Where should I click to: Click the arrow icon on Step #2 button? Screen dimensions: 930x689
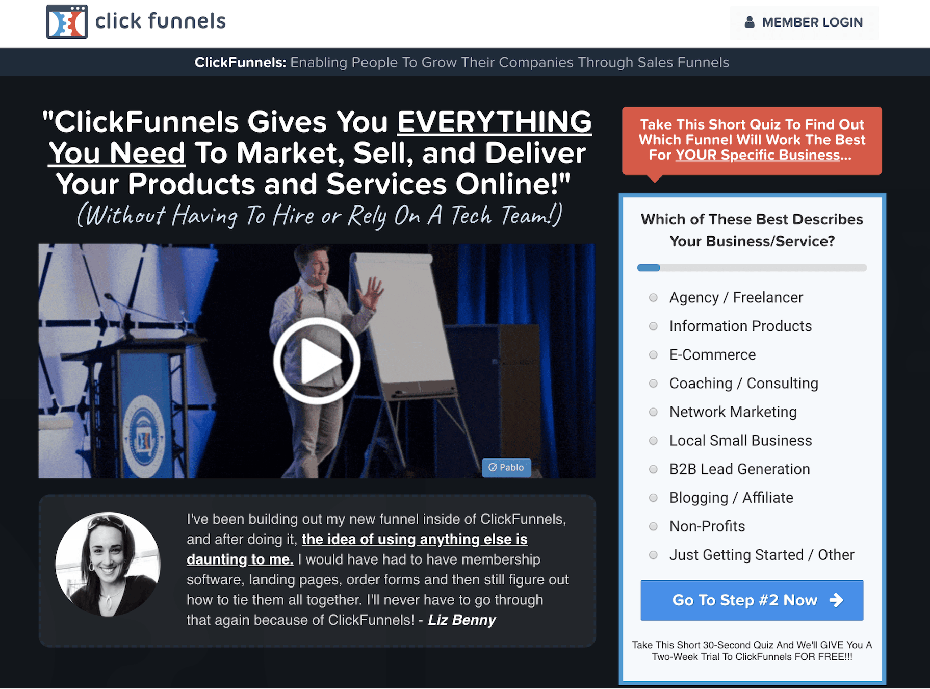pos(836,600)
